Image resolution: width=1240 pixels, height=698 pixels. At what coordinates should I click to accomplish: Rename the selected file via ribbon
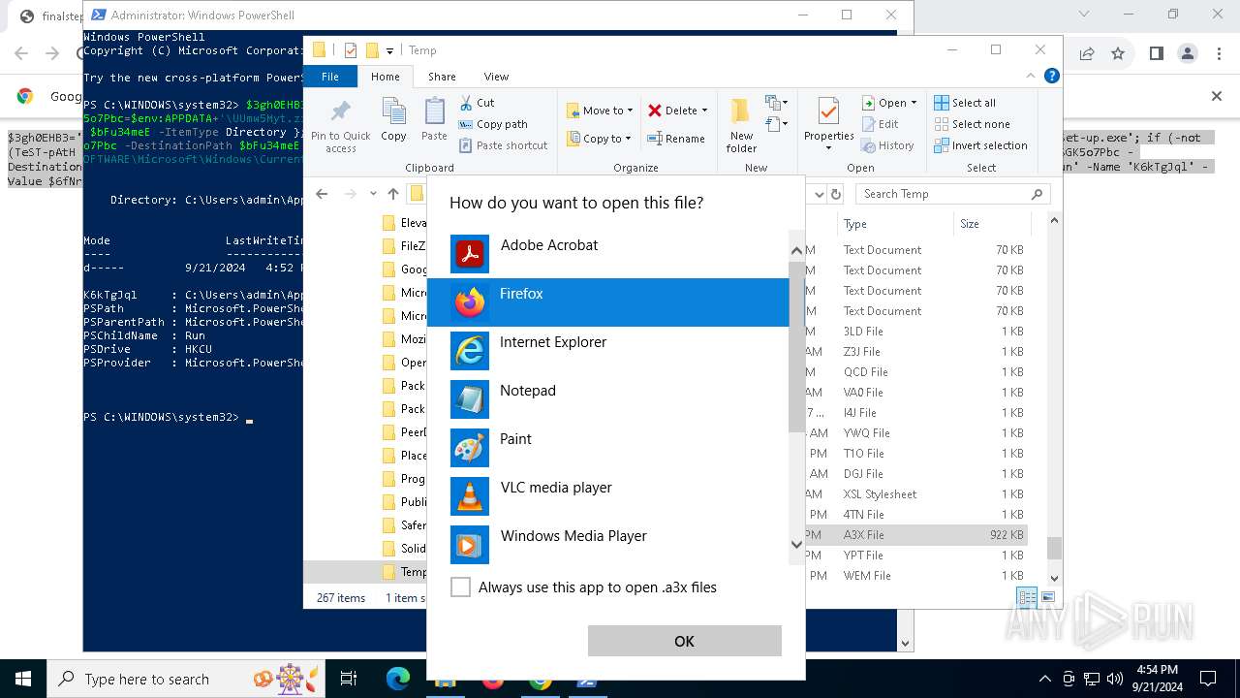point(676,139)
